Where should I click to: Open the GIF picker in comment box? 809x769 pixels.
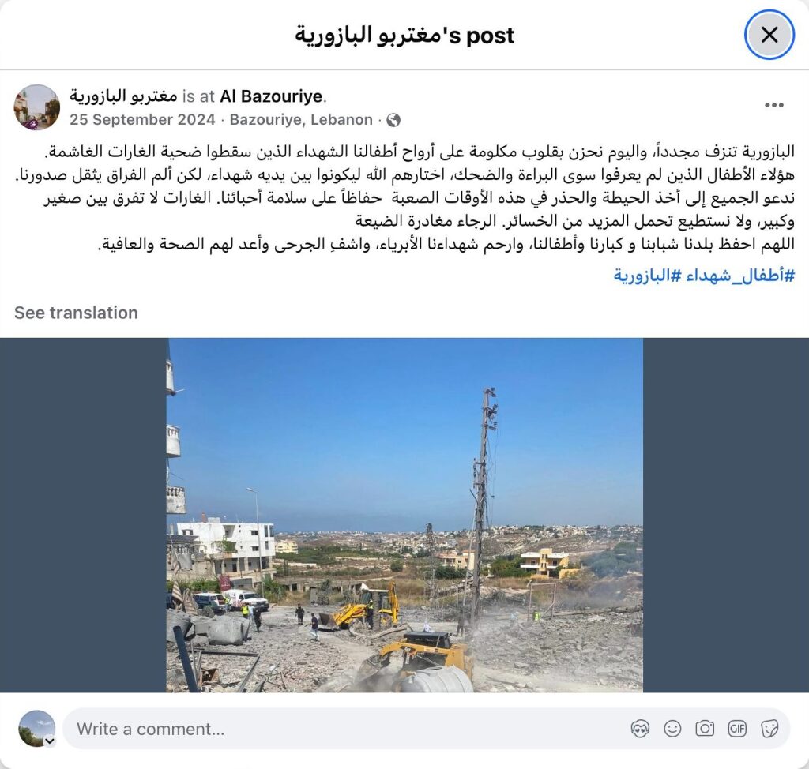coord(737,729)
